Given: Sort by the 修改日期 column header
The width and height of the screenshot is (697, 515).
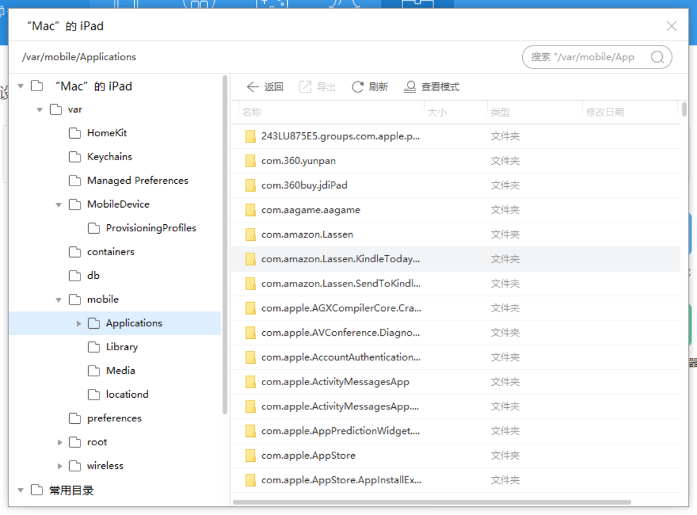Looking at the screenshot, I should pos(604,112).
